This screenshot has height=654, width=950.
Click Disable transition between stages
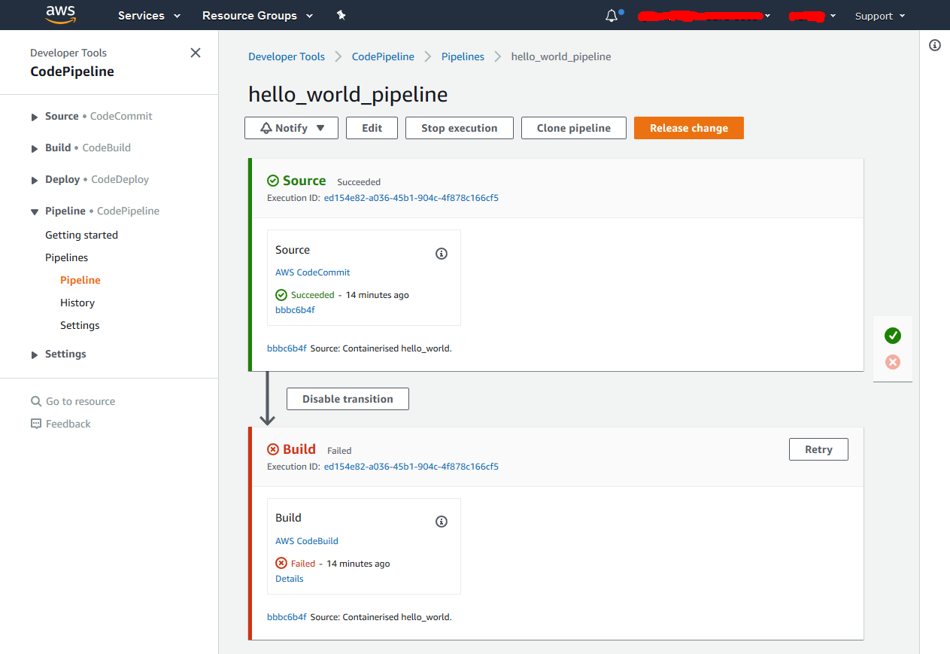point(347,398)
